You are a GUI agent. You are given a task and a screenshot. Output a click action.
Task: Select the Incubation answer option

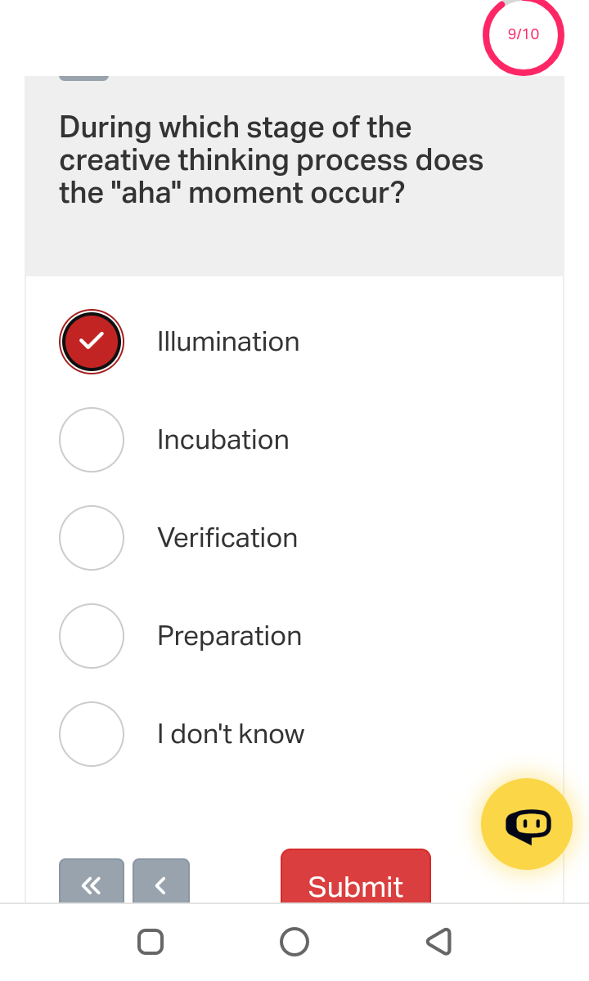point(91,439)
